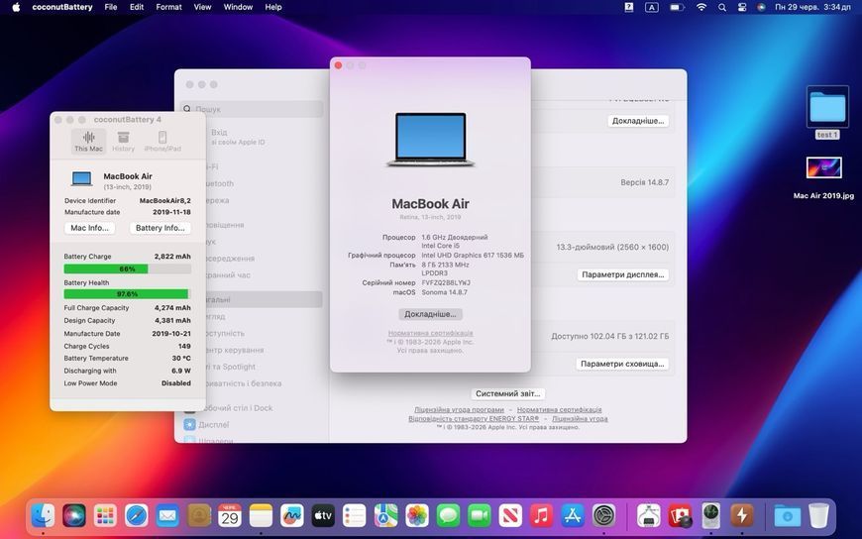Click coconutBattery icon in the Dock

(x=742, y=515)
